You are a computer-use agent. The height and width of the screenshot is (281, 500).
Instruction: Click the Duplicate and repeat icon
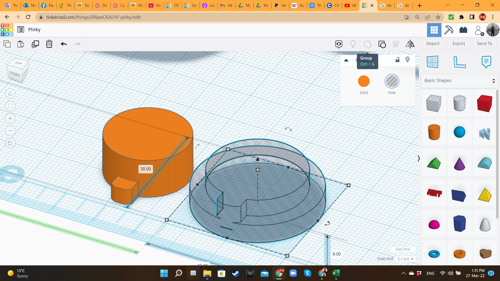[x=35, y=44]
